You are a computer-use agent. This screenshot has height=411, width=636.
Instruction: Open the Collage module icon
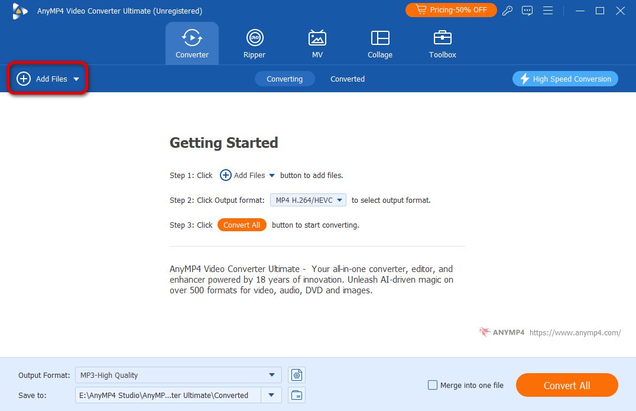tap(379, 38)
